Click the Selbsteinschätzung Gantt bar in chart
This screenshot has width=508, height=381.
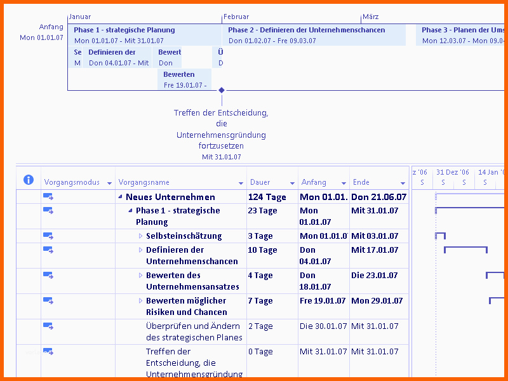pyautogui.click(x=440, y=236)
